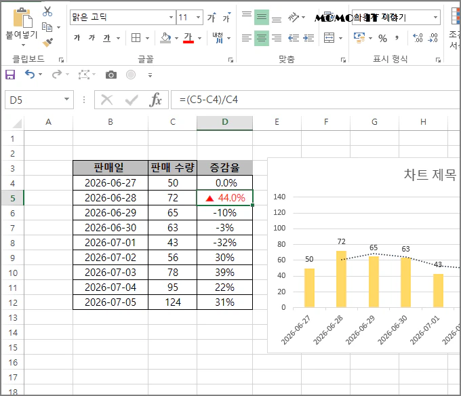Apply cell borders icon

[x=136, y=38]
